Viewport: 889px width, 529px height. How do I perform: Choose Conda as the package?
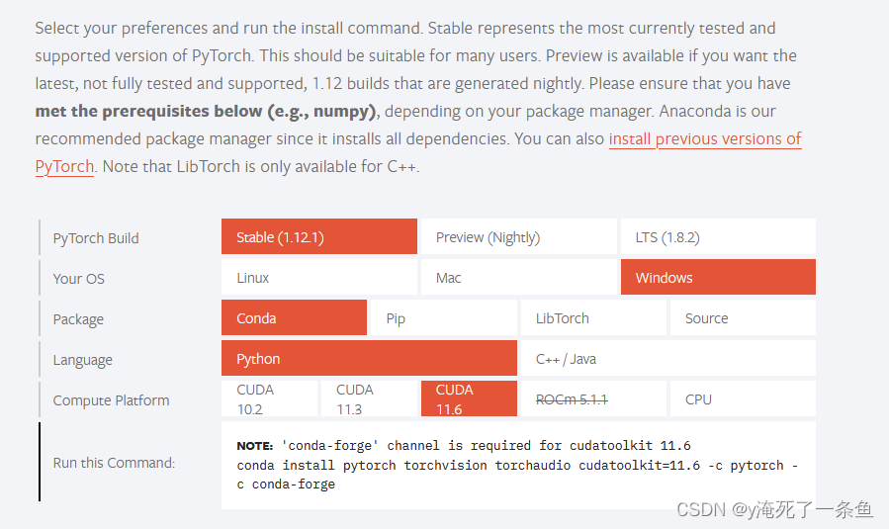click(295, 317)
